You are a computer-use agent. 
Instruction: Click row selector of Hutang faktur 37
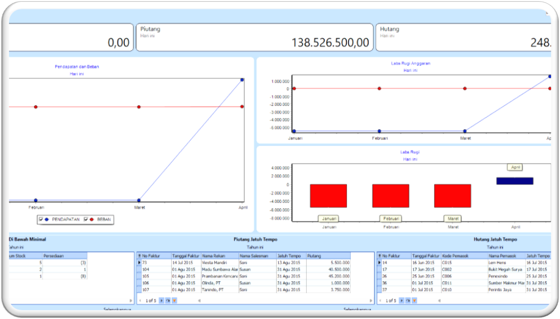[379, 290]
